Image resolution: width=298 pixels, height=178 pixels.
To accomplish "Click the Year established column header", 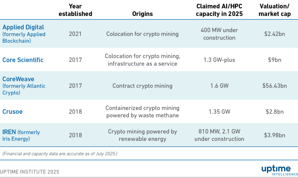I will [x=75, y=10].
